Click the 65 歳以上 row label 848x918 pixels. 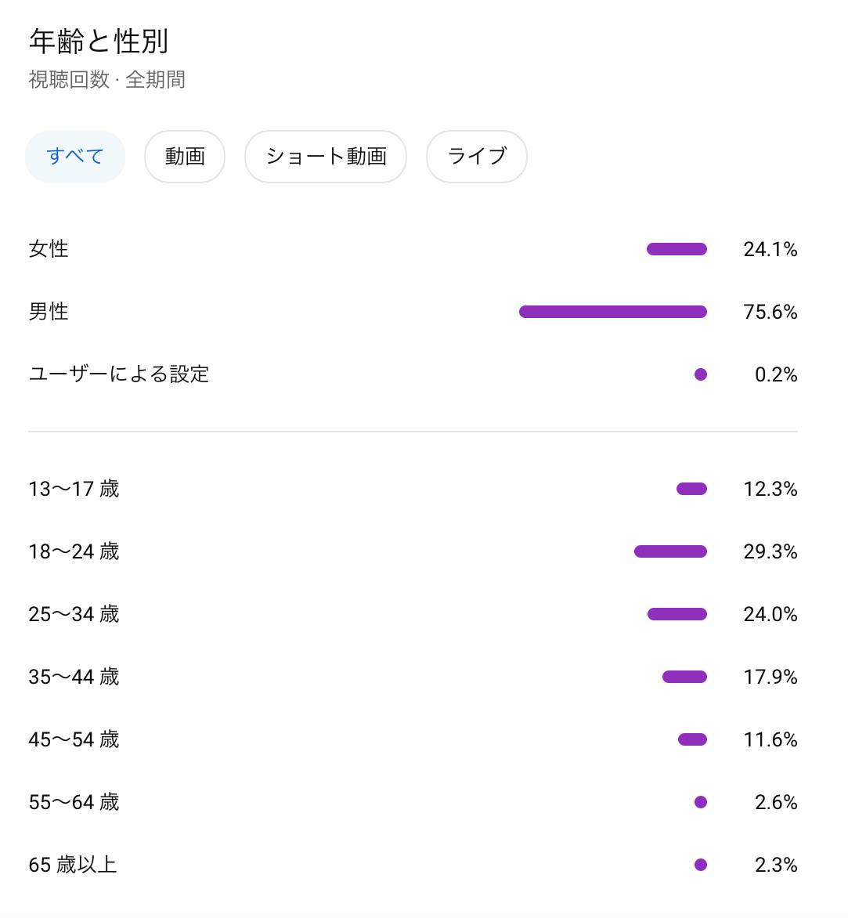(x=73, y=866)
